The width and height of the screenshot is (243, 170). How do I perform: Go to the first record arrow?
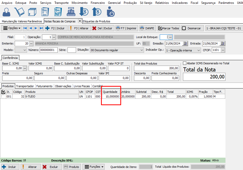[25, 28]
